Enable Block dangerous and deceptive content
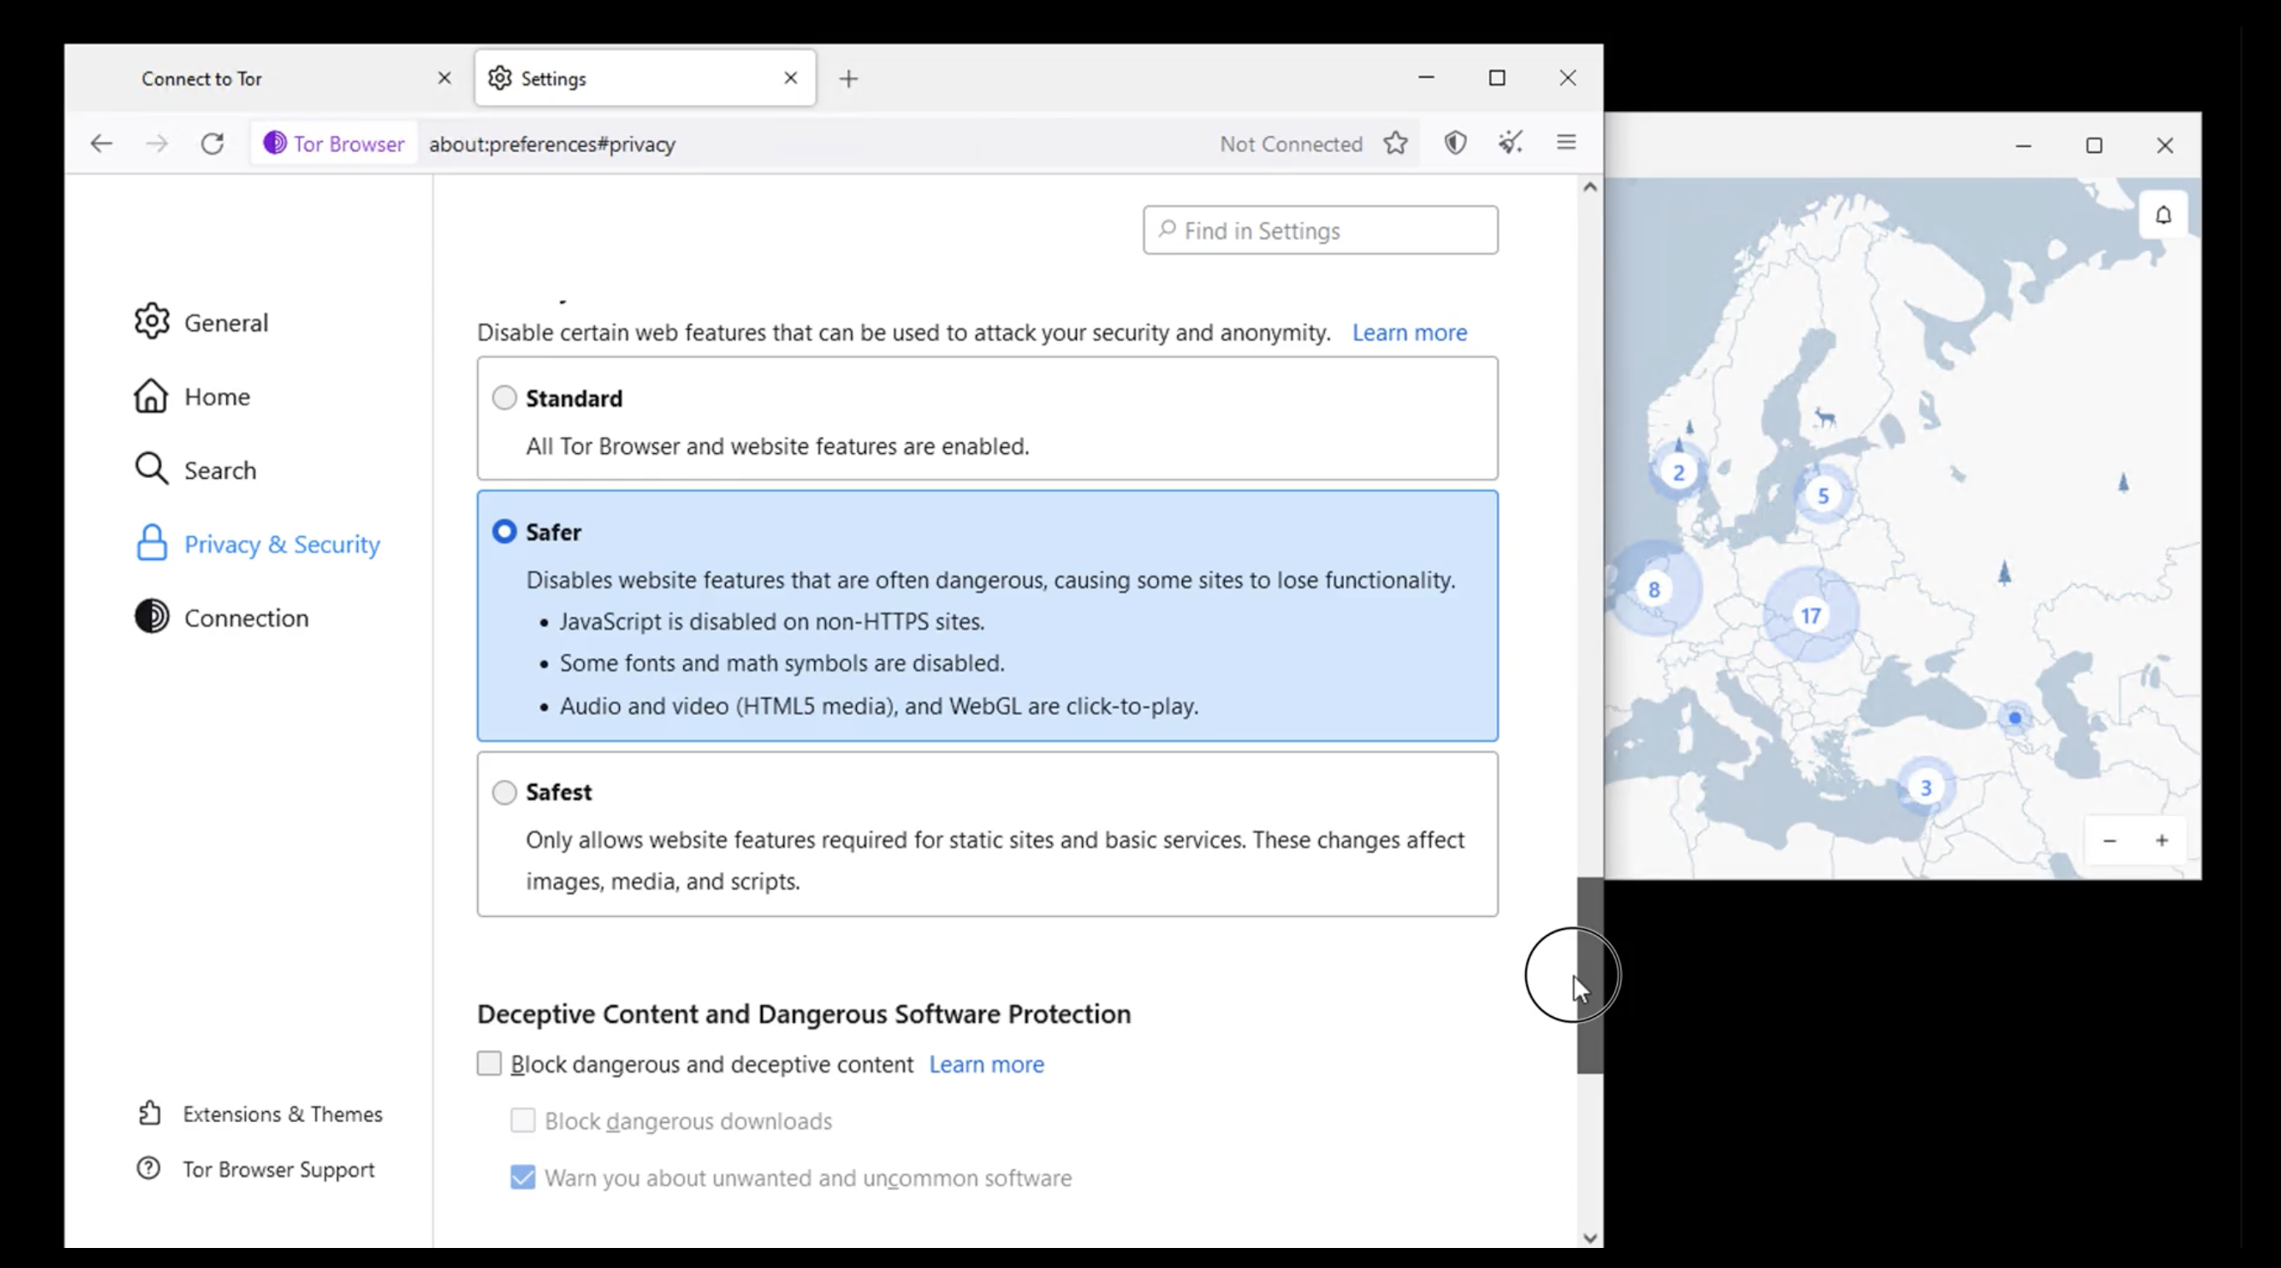Viewport: 2281px width, 1268px height. tap(489, 1064)
